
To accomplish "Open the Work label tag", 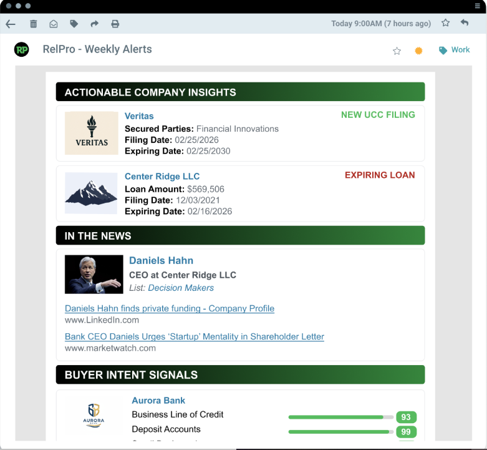I will click(454, 50).
